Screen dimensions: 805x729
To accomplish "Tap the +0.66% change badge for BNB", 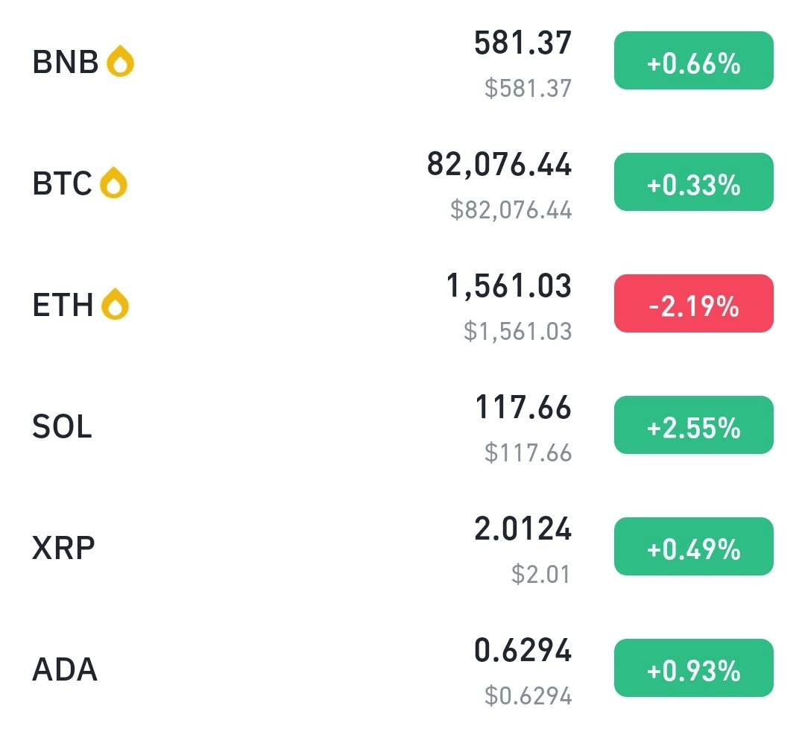I will pyautogui.click(x=694, y=60).
